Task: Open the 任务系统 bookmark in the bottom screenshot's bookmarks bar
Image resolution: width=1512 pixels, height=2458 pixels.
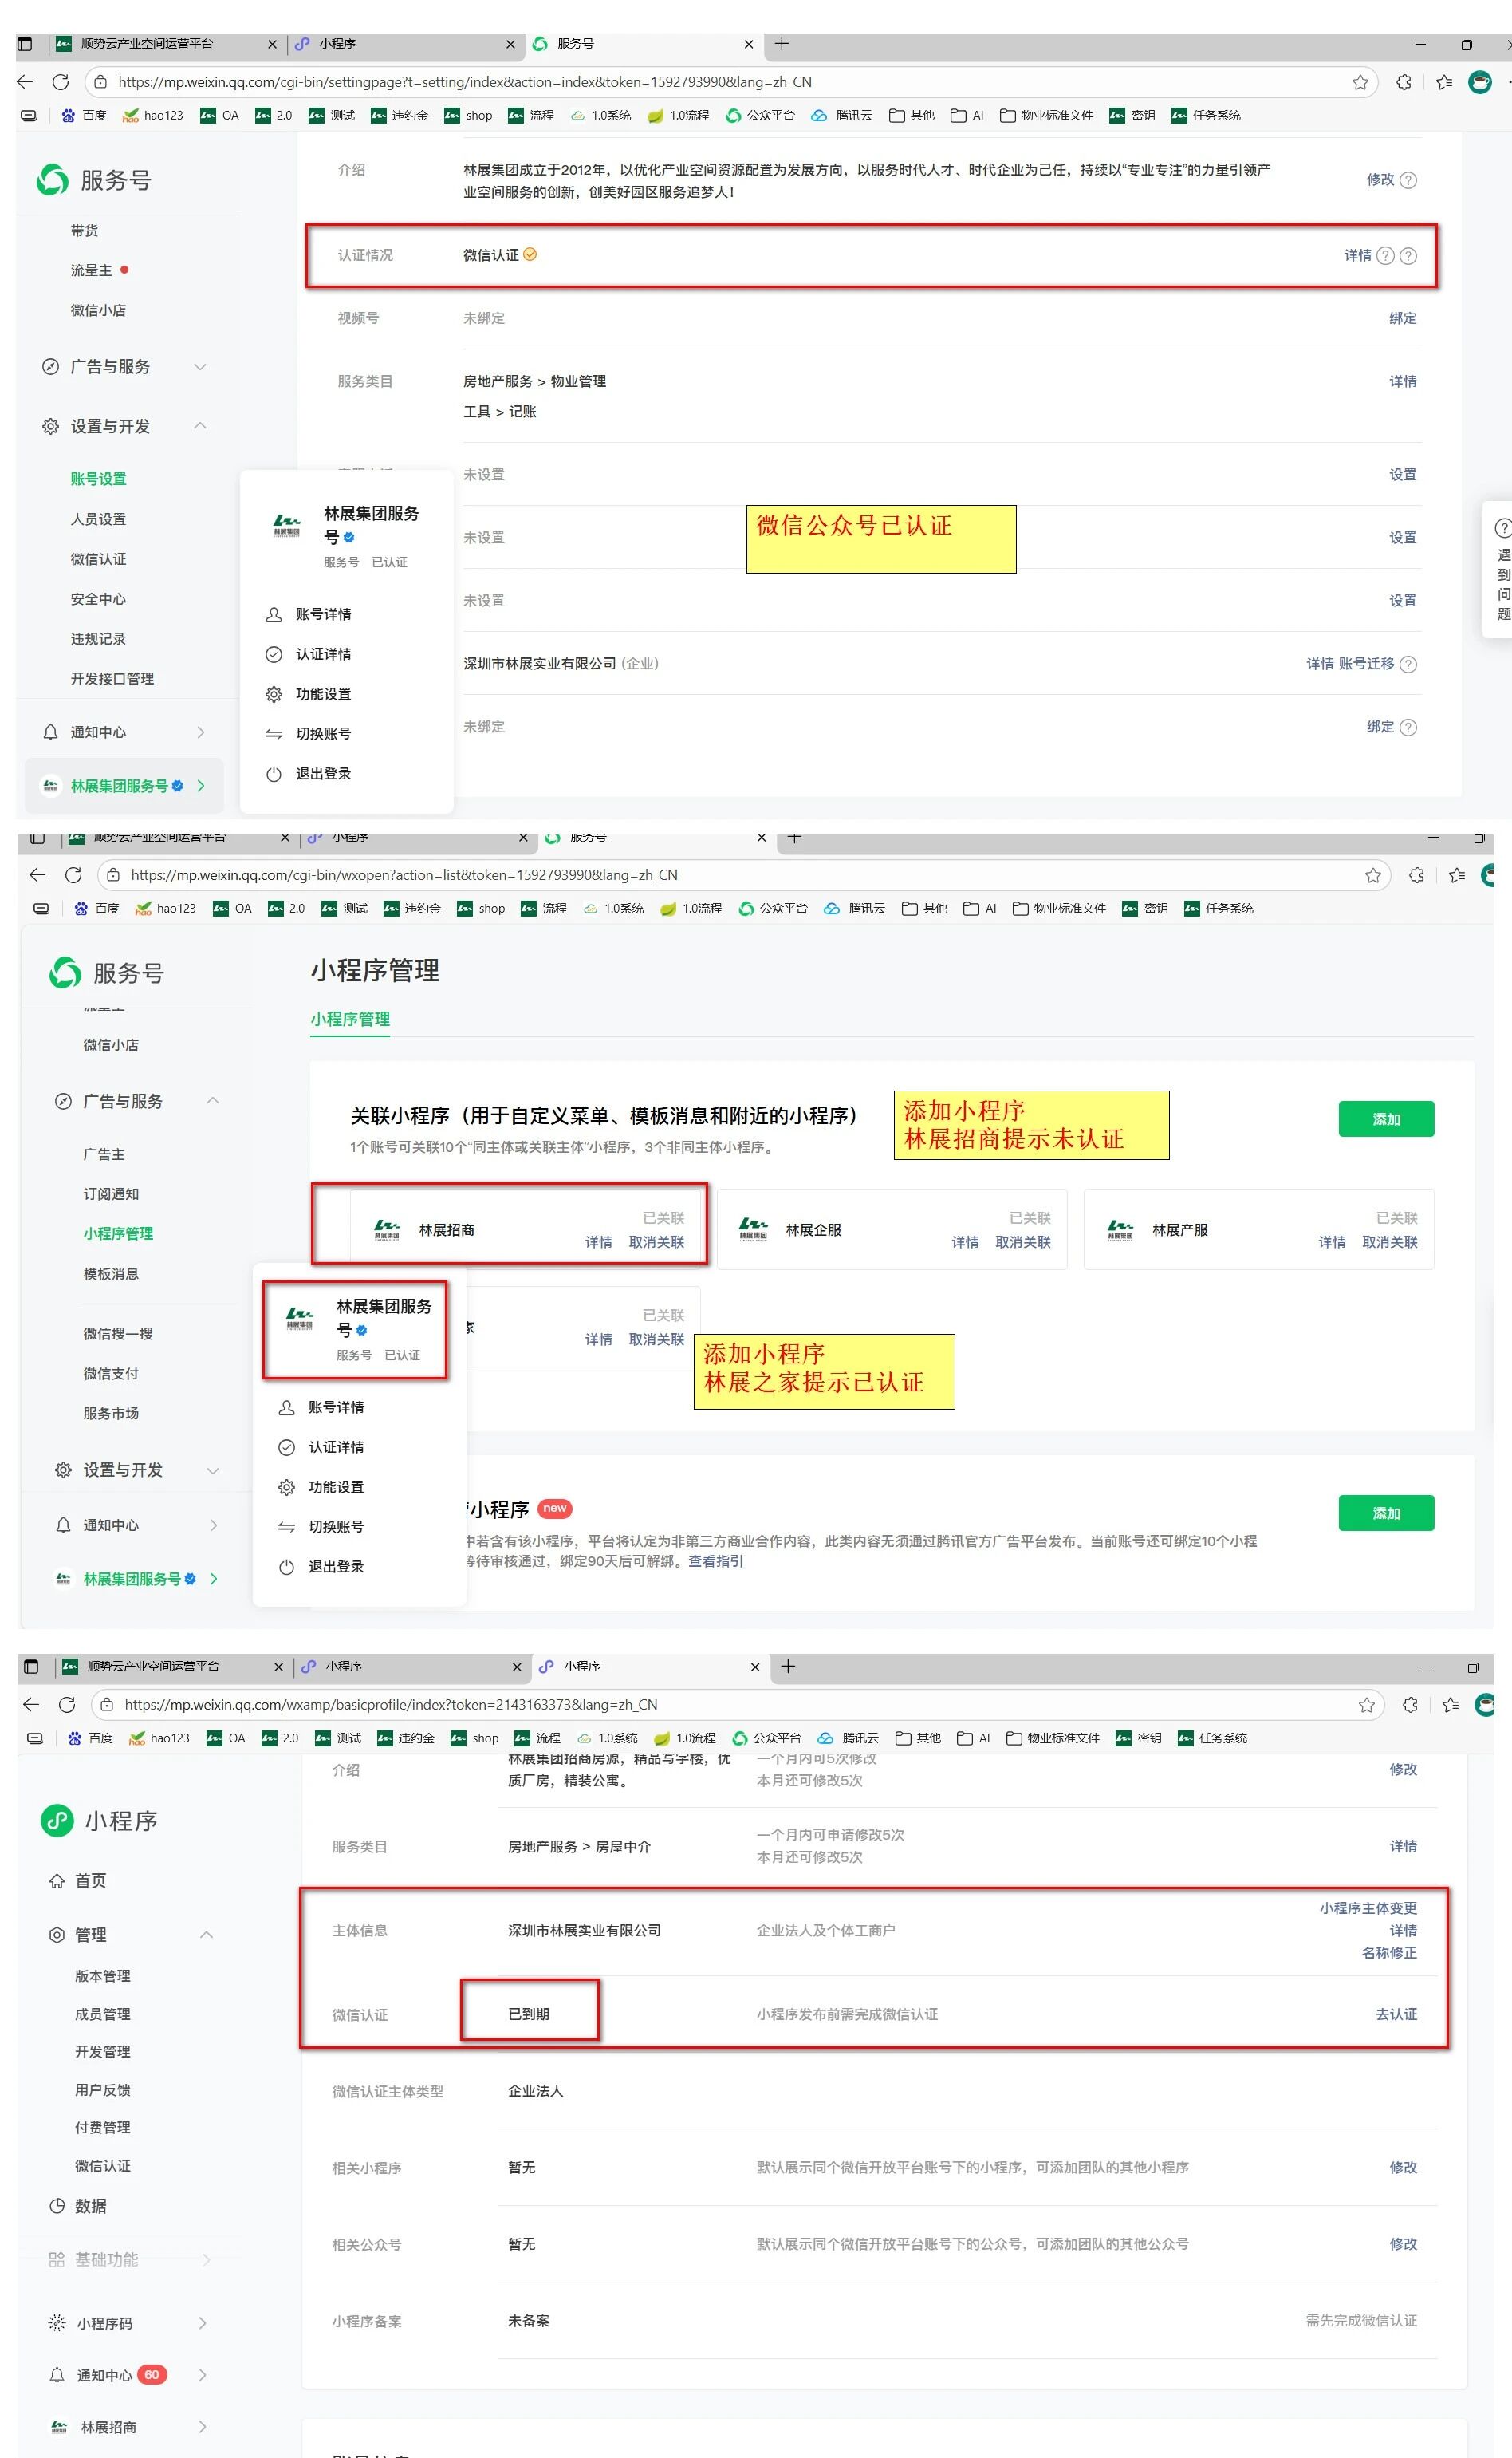Action: 1212,1738
